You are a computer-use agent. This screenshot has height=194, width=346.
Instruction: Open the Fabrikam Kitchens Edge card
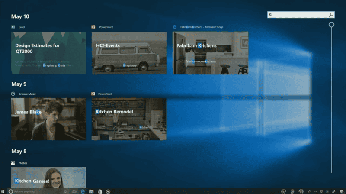point(211,53)
